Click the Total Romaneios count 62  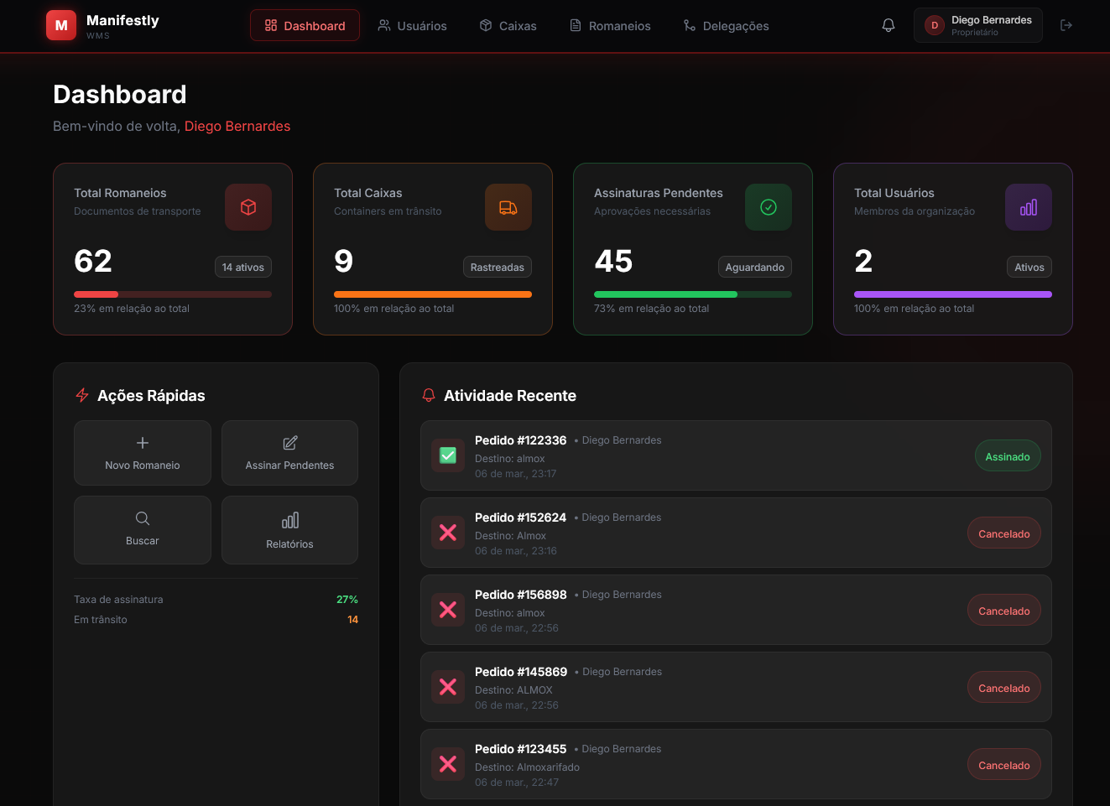click(x=93, y=261)
